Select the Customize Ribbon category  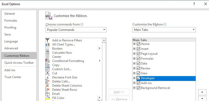(19, 56)
